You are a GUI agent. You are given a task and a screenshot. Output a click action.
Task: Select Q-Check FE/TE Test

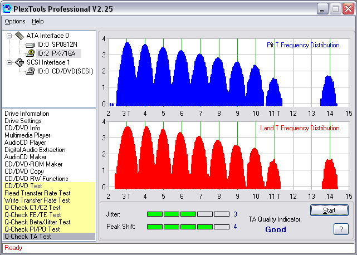[x=49, y=215]
